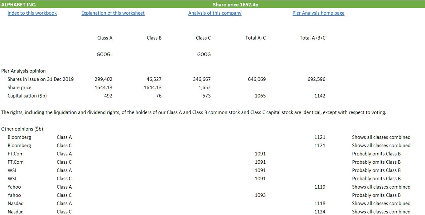Select Yahoo Class C value 1093
Viewport: 425px width, 215px height.
[260, 195]
